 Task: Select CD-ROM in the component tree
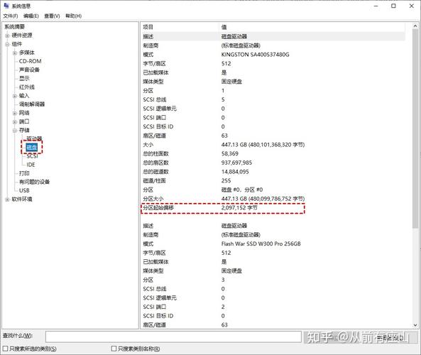click(30, 61)
